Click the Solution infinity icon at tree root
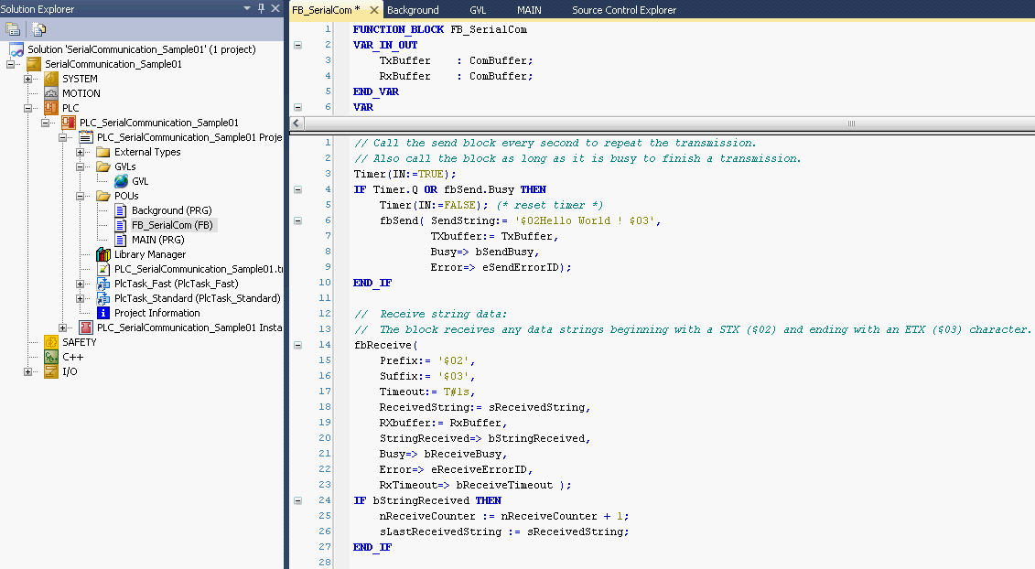 pos(16,49)
